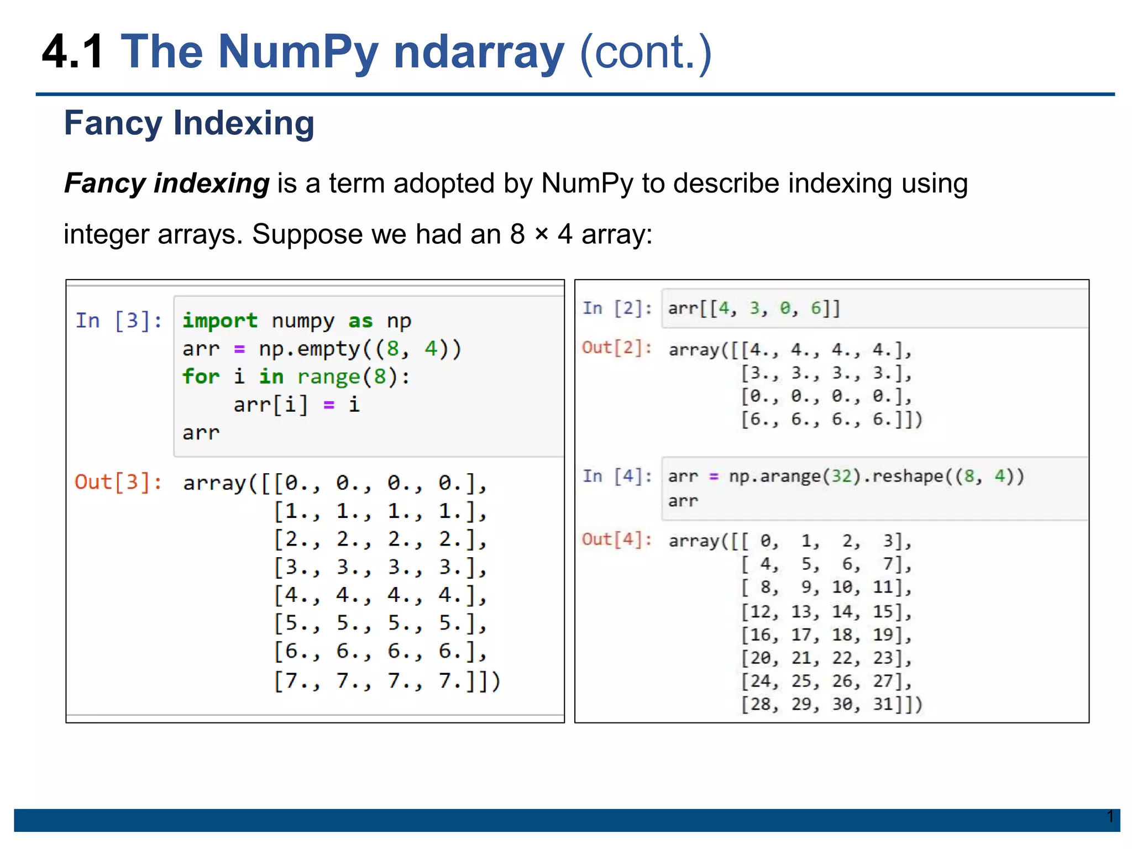Click the In [3]: prompt label

119,321
